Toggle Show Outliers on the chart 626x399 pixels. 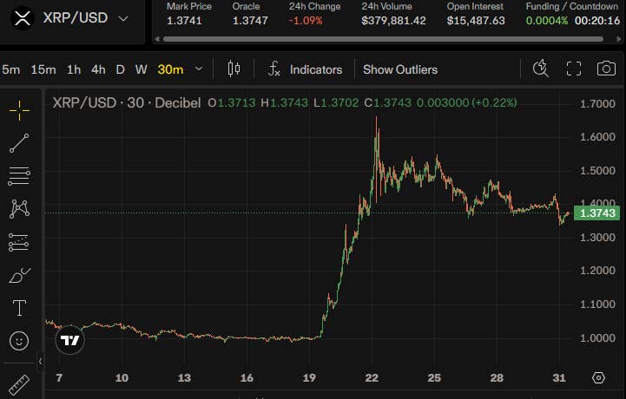coord(400,69)
